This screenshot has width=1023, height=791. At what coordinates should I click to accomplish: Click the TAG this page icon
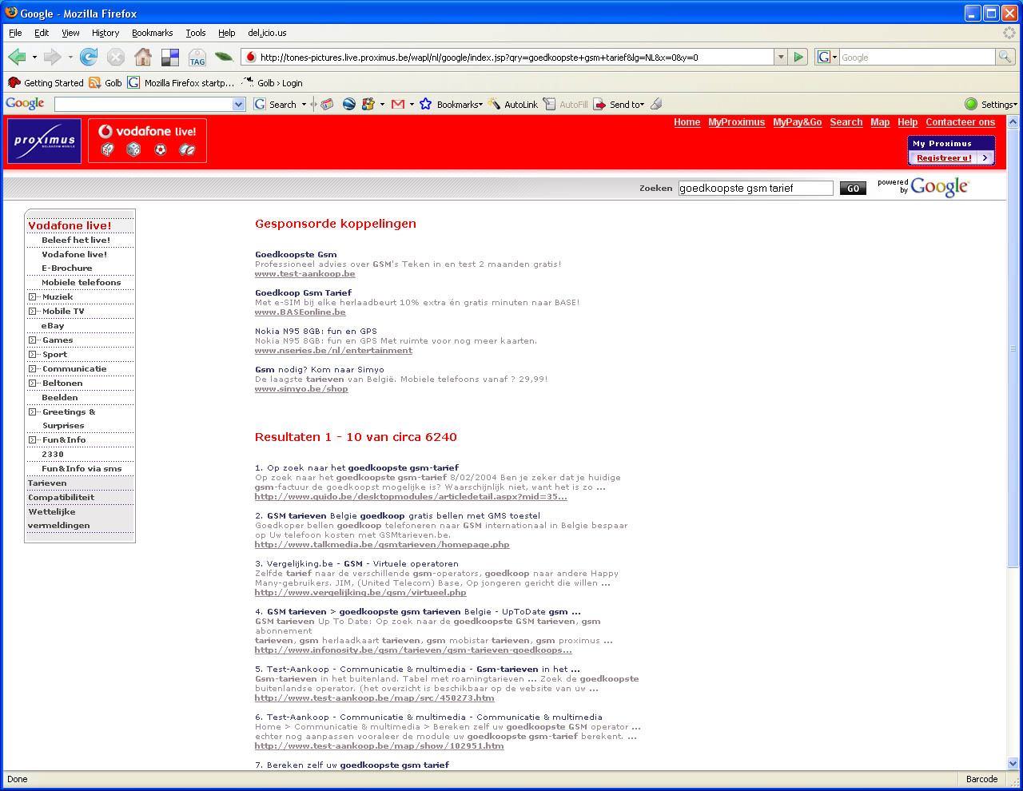197,58
